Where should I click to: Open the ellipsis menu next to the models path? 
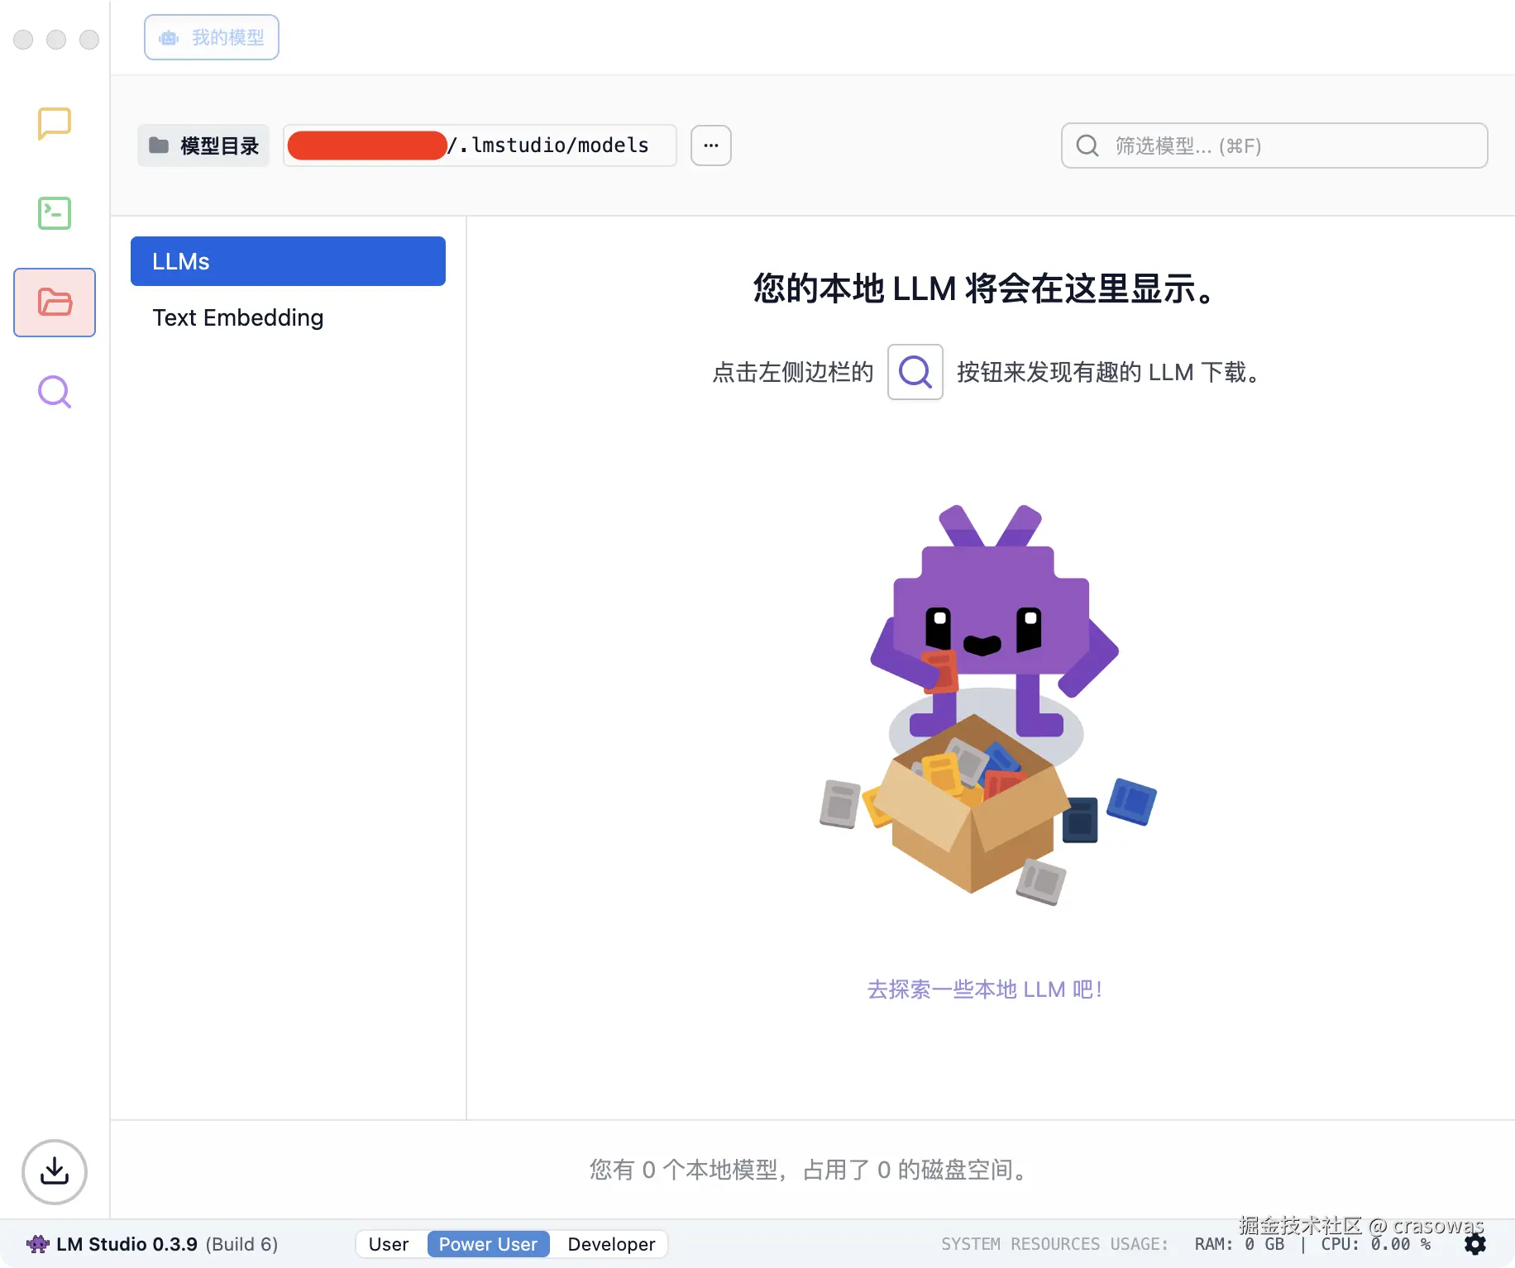tap(710, 145)
